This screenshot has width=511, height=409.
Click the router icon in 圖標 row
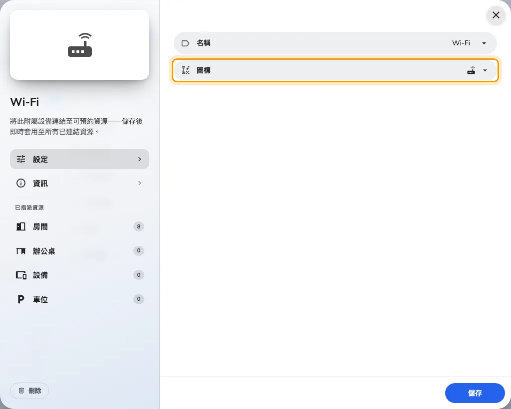tap(471, 70)
